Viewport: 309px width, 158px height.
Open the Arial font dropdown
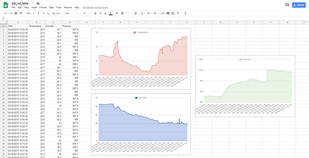tap(72, 14)
